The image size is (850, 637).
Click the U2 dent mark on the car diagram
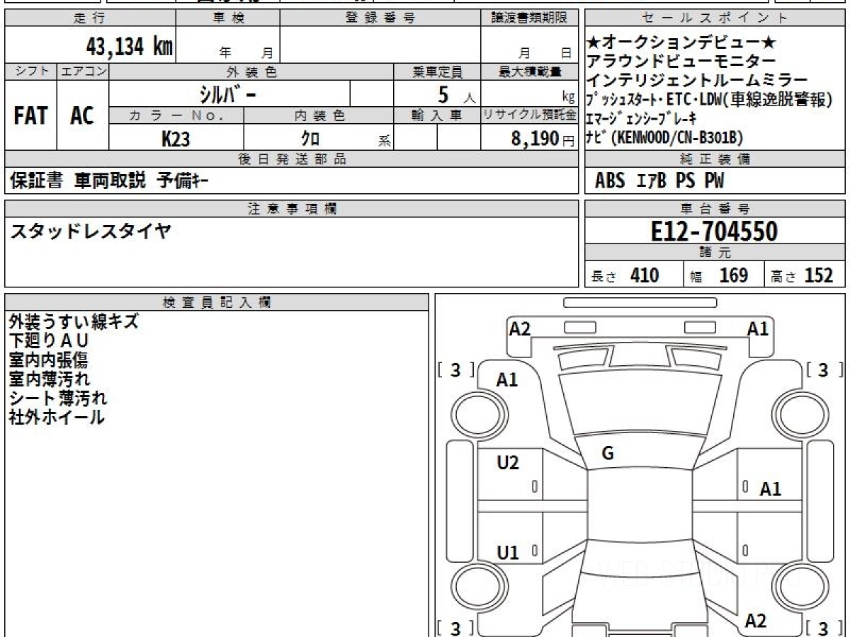[508, 463]
